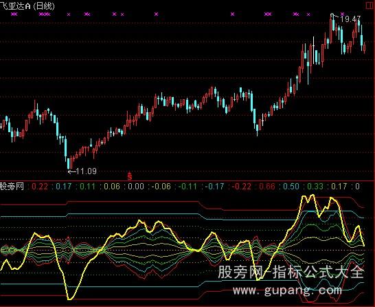
Task: Click the purple marker directly above the 19.47 label
Action: 343,14
